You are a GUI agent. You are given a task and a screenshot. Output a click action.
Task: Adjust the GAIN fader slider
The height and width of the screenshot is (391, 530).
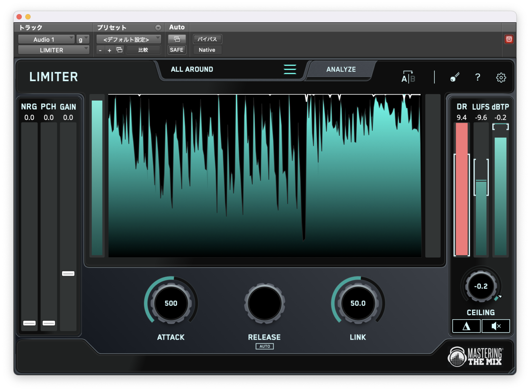click(68, 273)
